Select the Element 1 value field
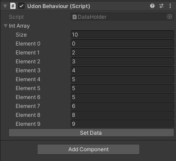 pos(122,53)
